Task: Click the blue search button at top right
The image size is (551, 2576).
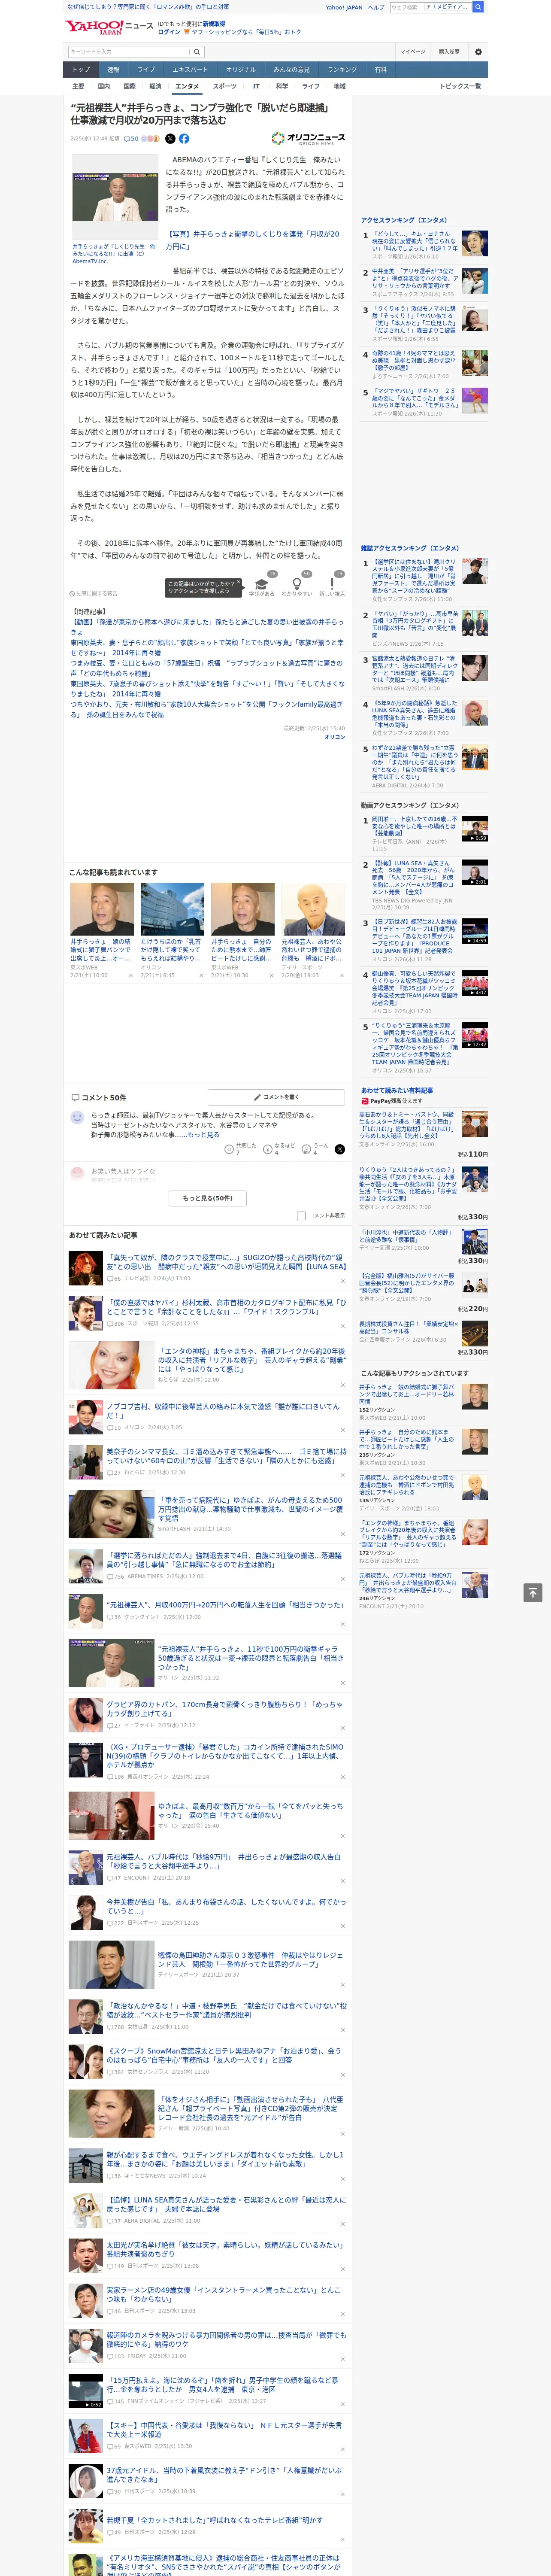Action: pos(478,7)
